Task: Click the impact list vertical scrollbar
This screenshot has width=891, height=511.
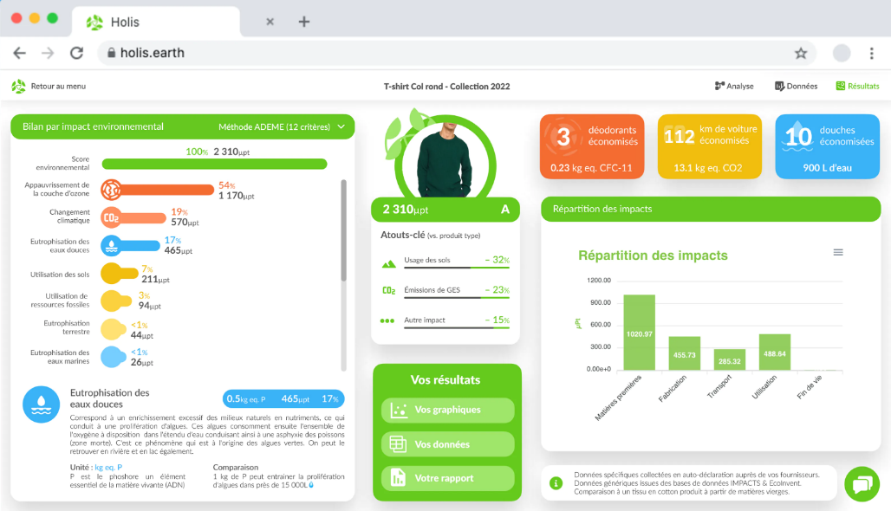Action: coord(344,230)
